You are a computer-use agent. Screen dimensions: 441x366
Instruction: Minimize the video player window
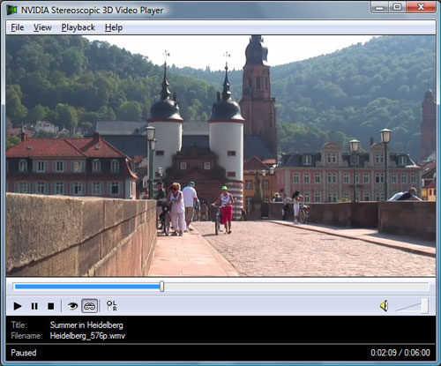[379, 7]
